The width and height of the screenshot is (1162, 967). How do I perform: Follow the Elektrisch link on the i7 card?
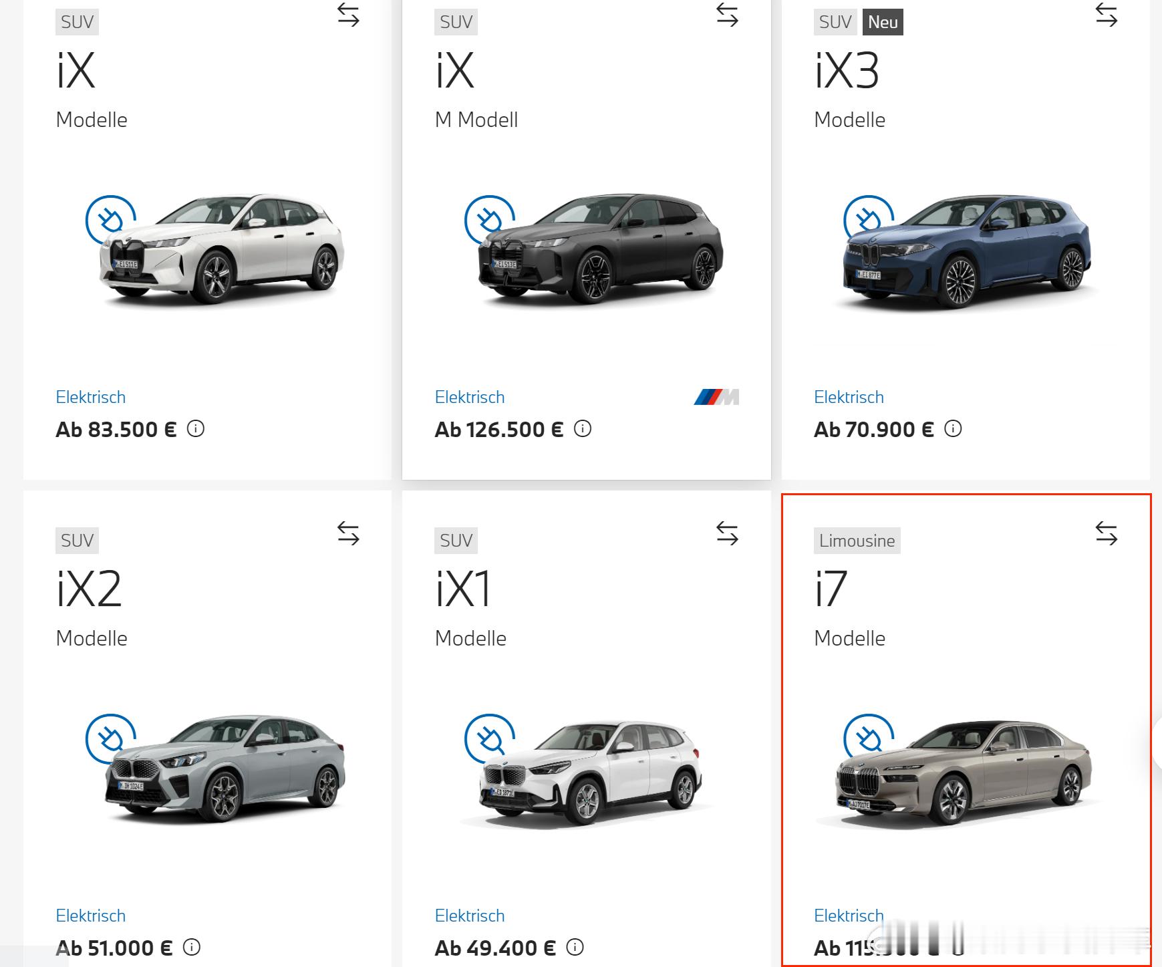(849, 916)
